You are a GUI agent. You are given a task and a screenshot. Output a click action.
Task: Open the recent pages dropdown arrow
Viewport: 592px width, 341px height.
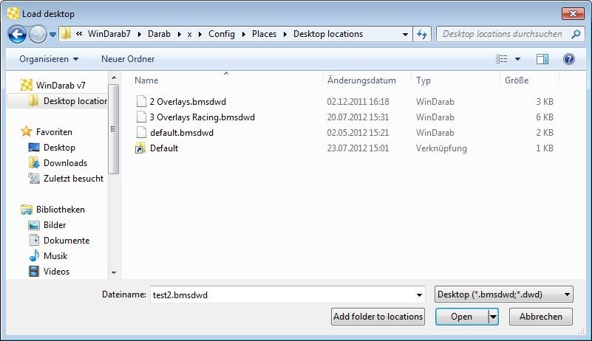53,35
